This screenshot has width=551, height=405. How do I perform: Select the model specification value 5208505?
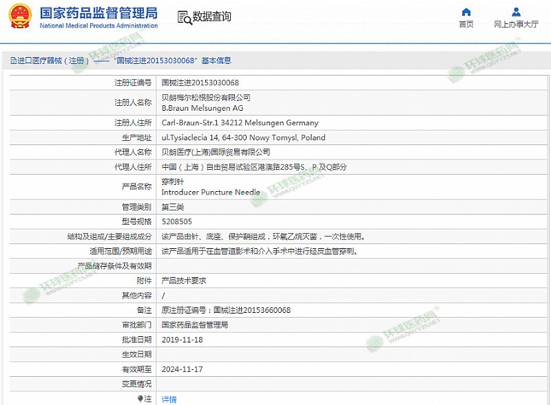[x=177, y=221]
